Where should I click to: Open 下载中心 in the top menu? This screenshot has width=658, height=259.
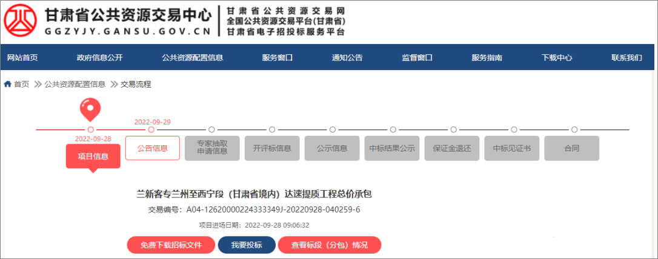pos(557,58)
